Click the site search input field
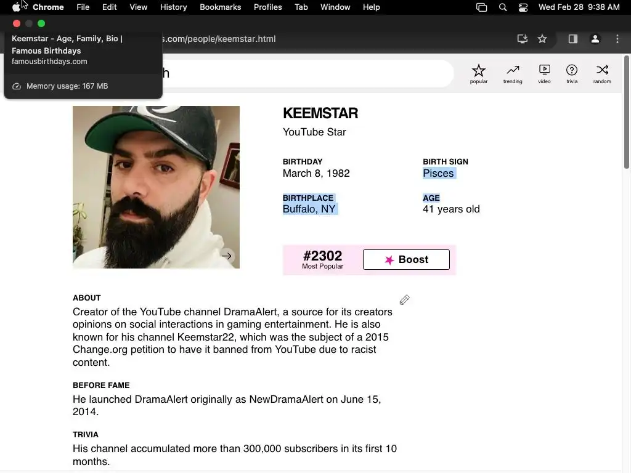Screen dimensions: 631x473 pos(308,73)
